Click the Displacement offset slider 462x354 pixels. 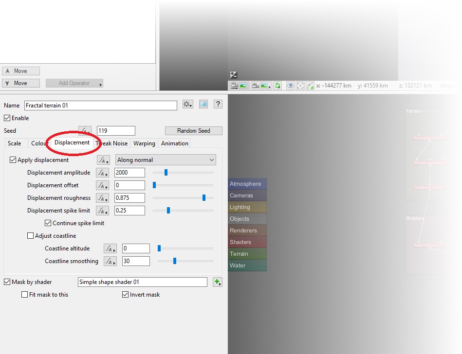tap(183, 185)
